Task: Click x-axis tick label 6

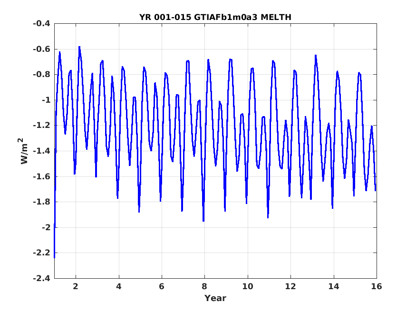Action: click(x=162, y=286)
